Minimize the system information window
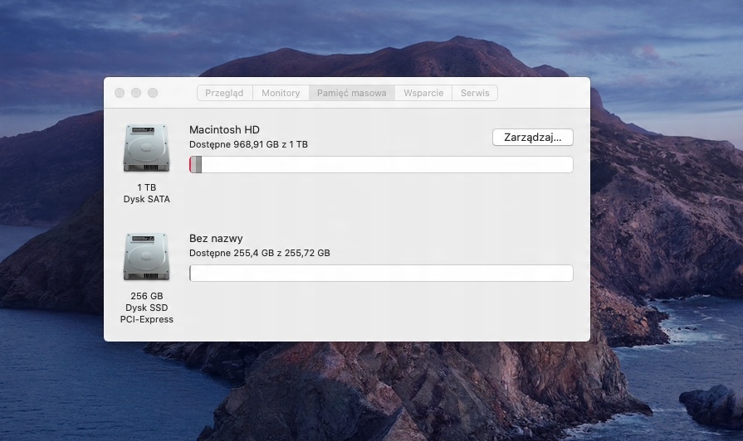The height and width of the screenshot is (441, 743). pos(136,93)
